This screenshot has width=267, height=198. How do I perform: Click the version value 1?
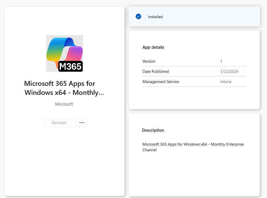(221, 61)
